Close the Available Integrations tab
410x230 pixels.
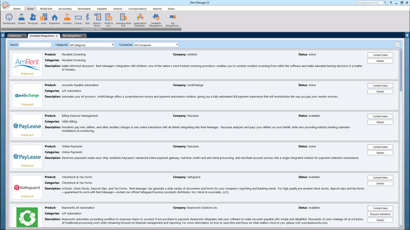(57, 36)
